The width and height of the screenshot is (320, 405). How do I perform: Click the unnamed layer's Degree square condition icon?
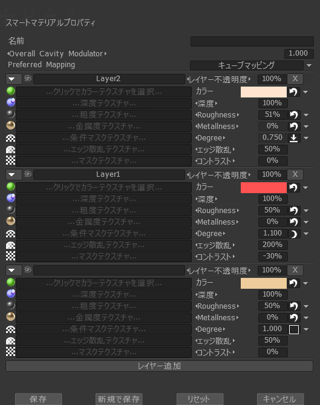(293, 329)
